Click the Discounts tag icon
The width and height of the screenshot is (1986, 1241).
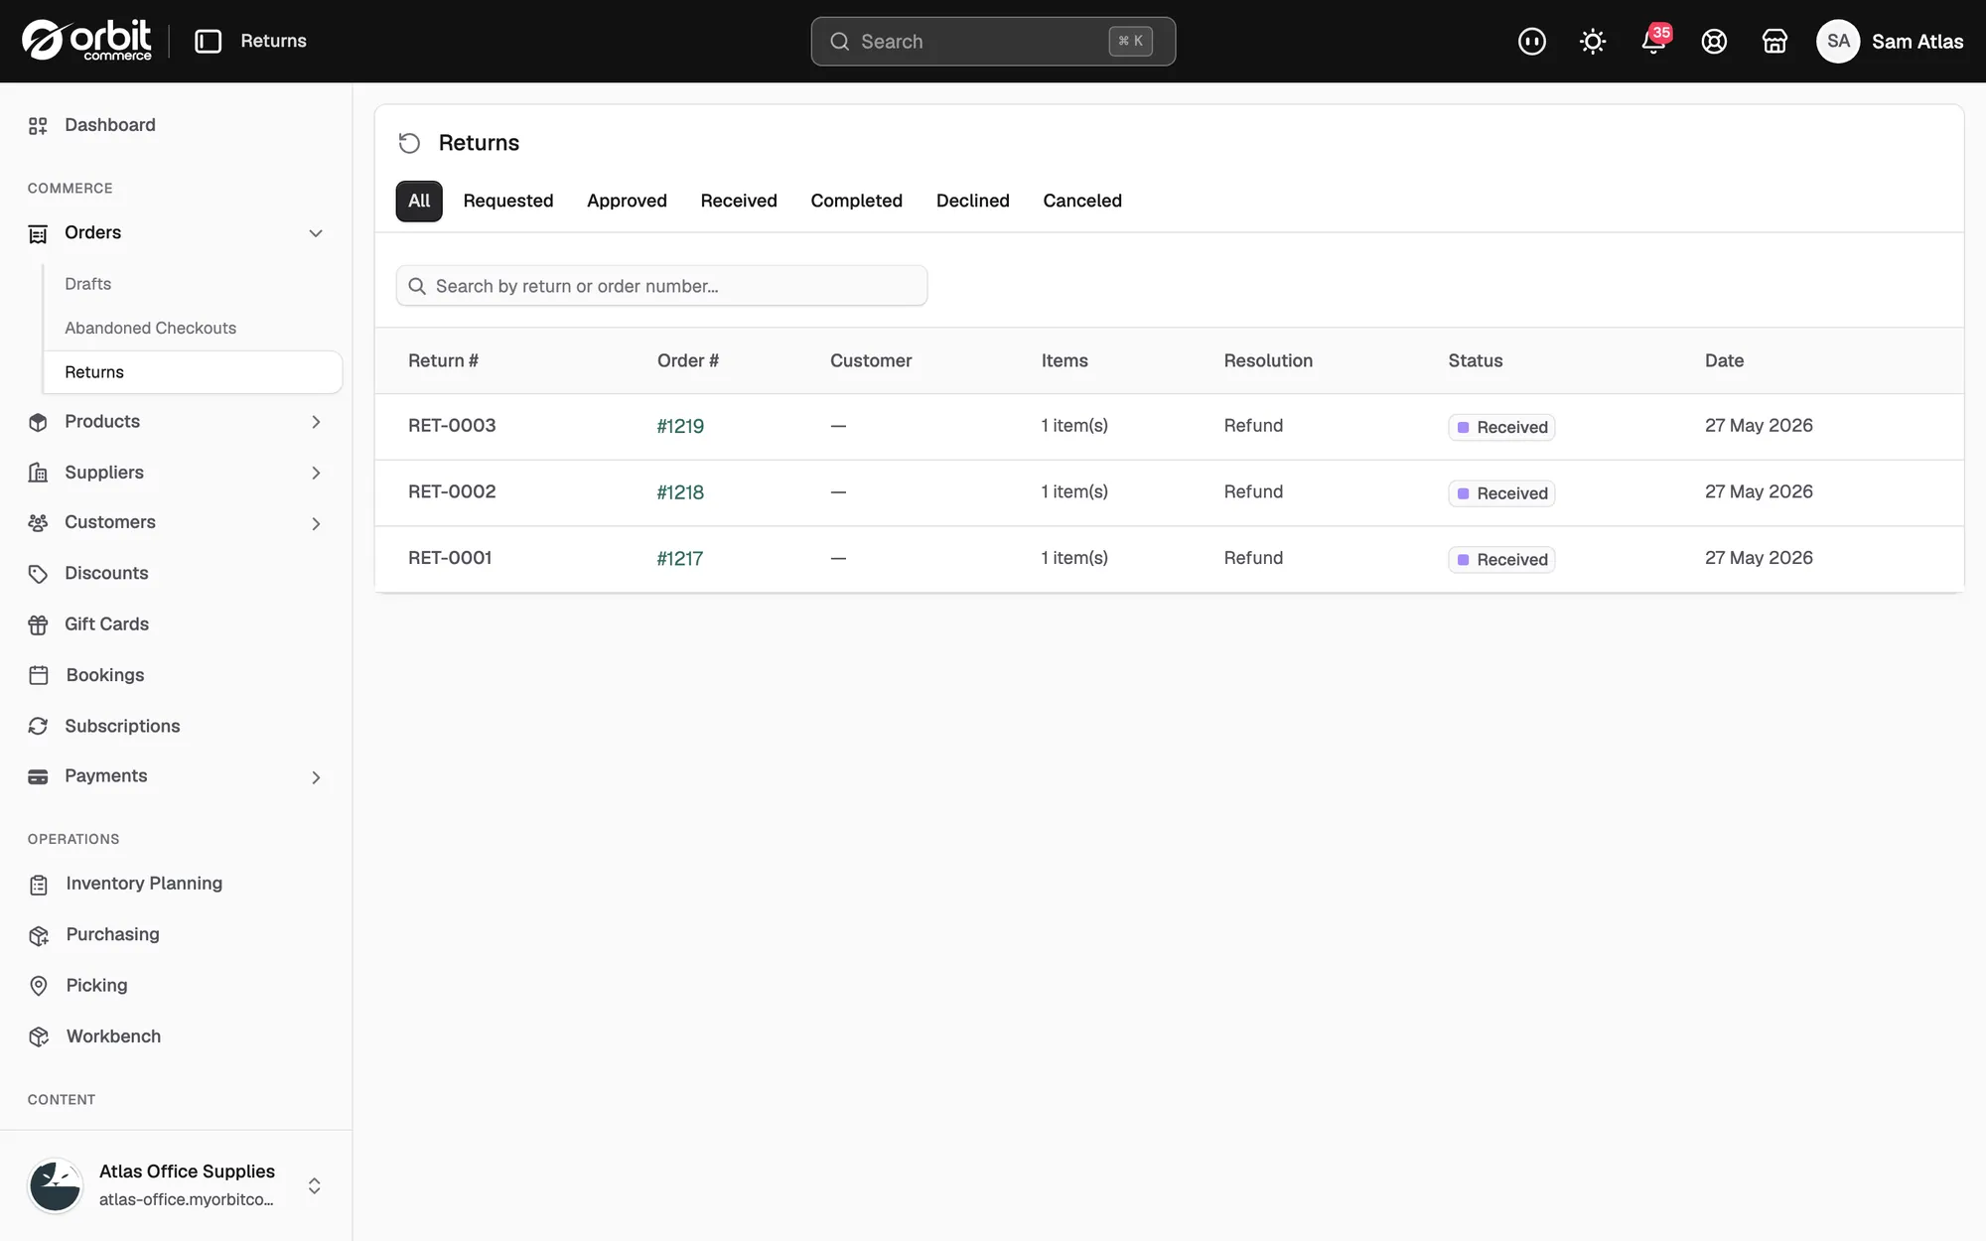[38, 574]
